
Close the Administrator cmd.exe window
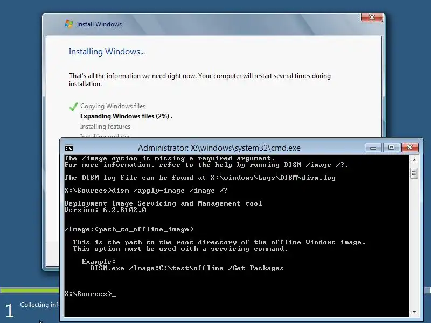409,148
